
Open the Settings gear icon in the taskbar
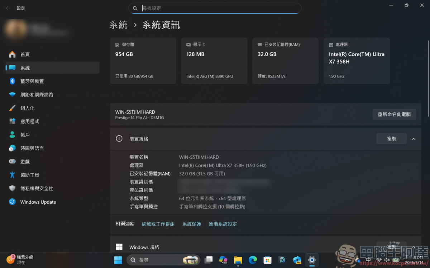[x=312, y=260]
